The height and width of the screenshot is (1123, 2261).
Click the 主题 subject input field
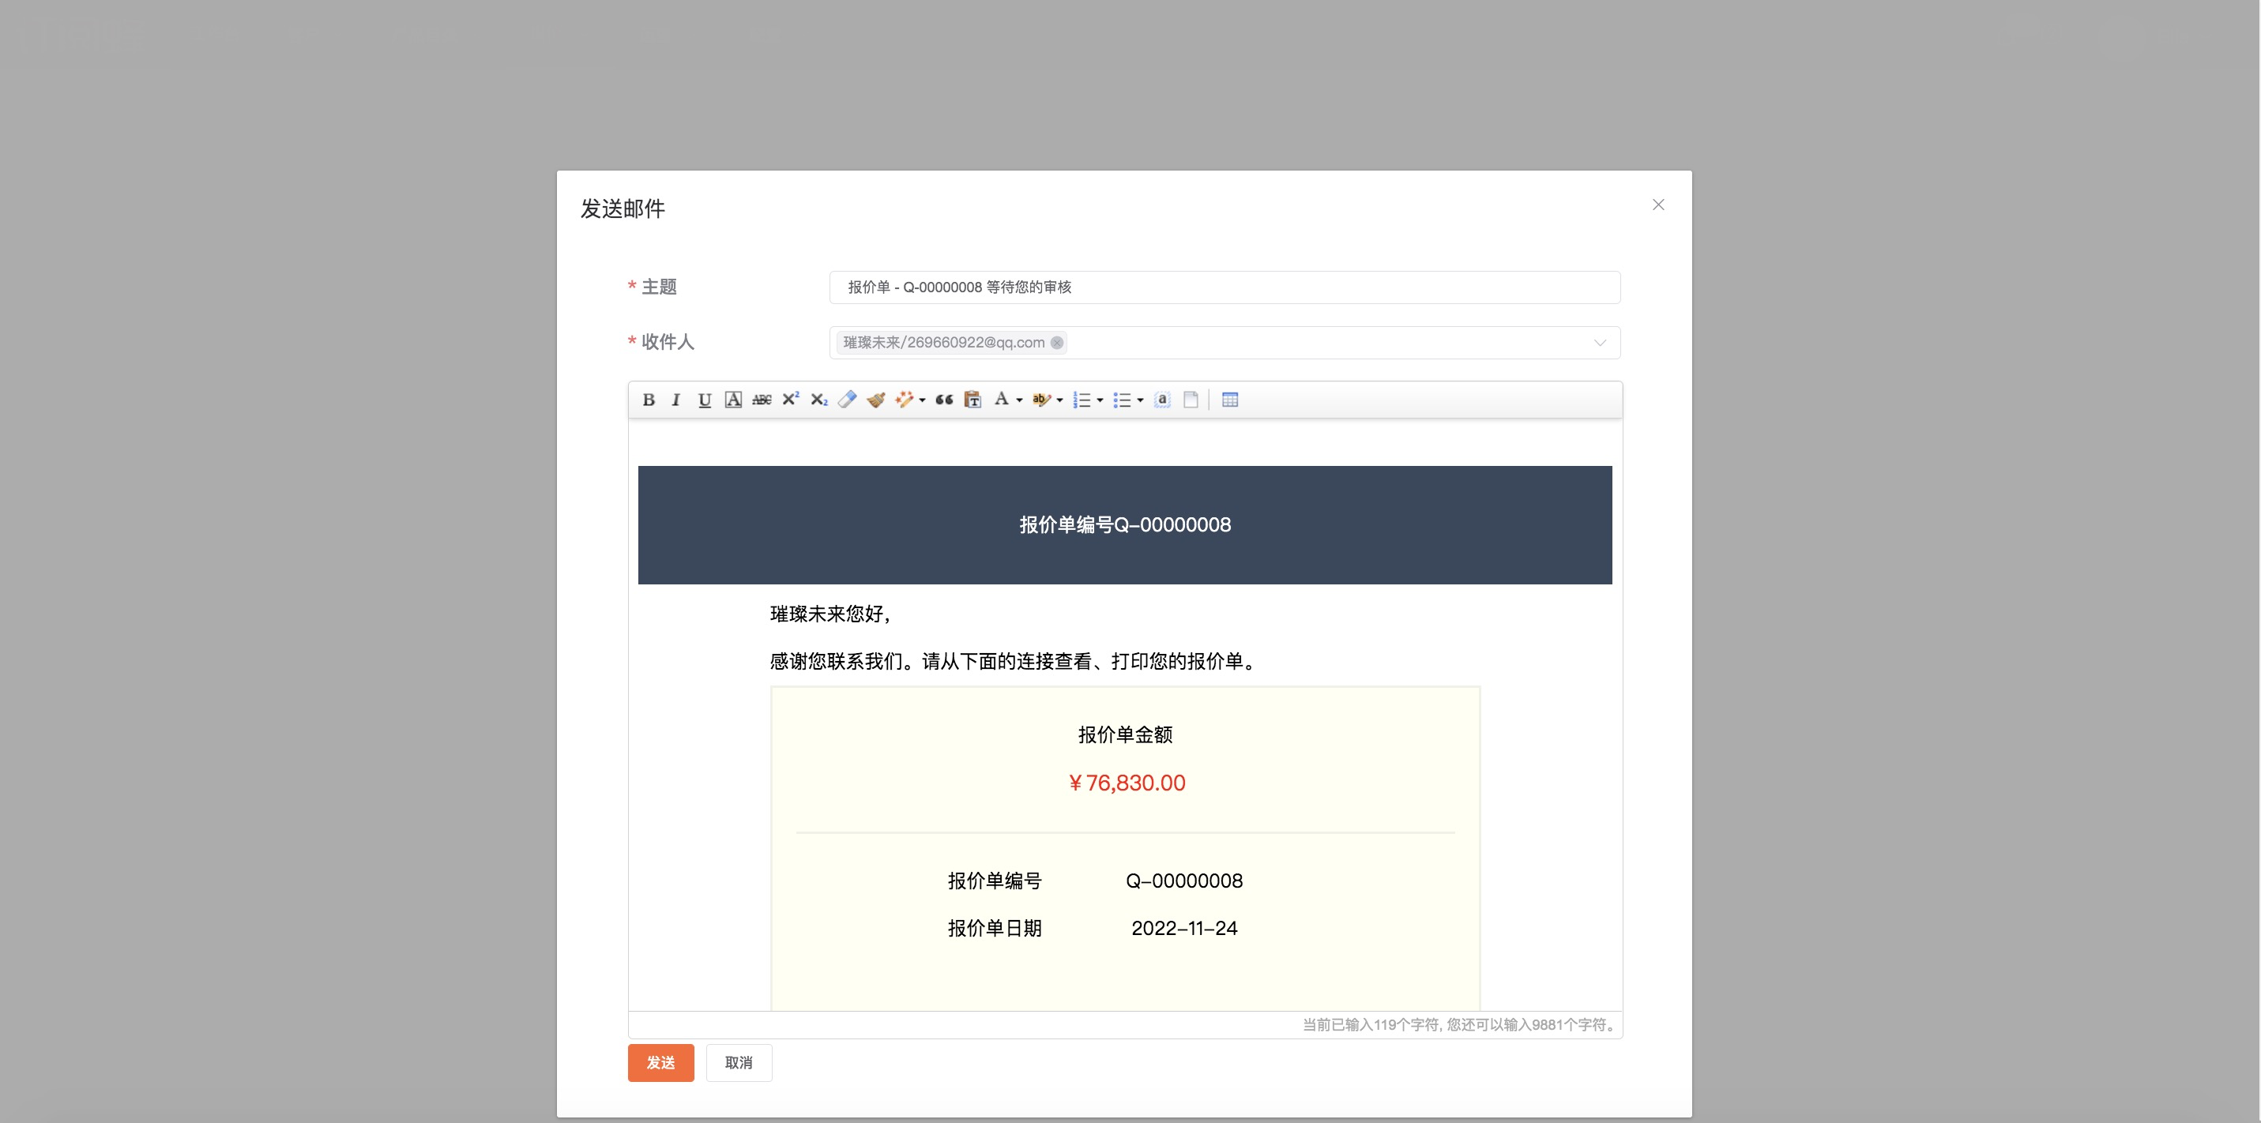pos(1224,287)
